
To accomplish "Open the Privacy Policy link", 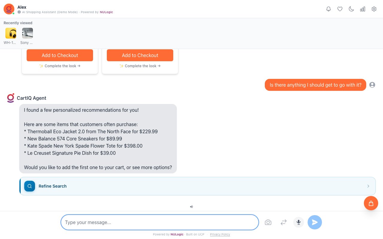I will click(220, 235).
